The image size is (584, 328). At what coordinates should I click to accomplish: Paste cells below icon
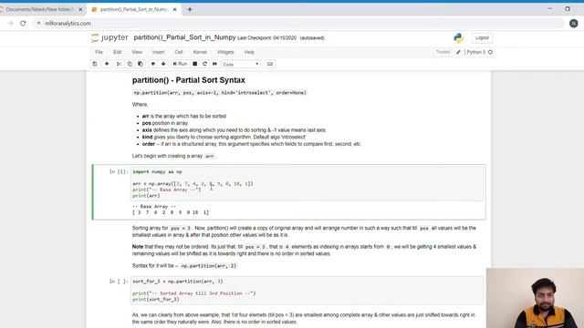141,64
